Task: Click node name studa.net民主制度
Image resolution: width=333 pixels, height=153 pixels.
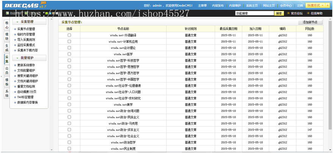Action: [123, 149]
